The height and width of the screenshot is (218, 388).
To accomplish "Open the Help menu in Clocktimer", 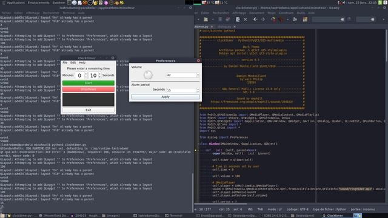I will click(82, 63).
